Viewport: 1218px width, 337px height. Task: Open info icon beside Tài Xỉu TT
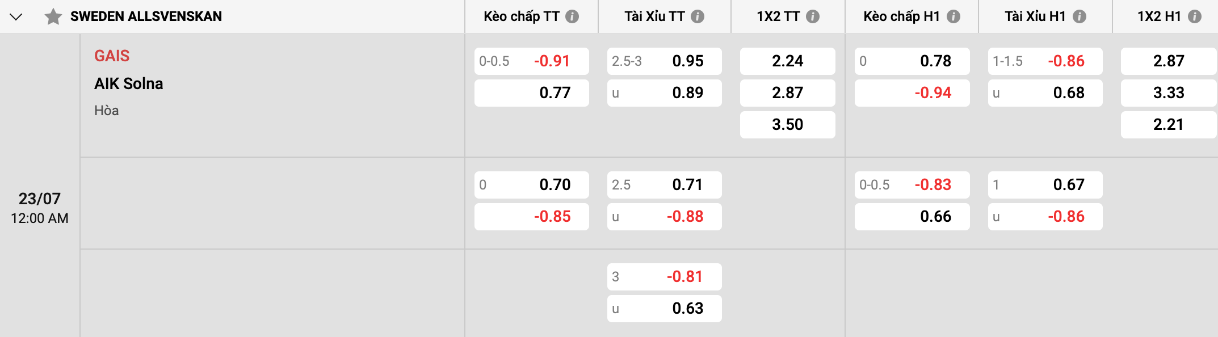[698, 16]
